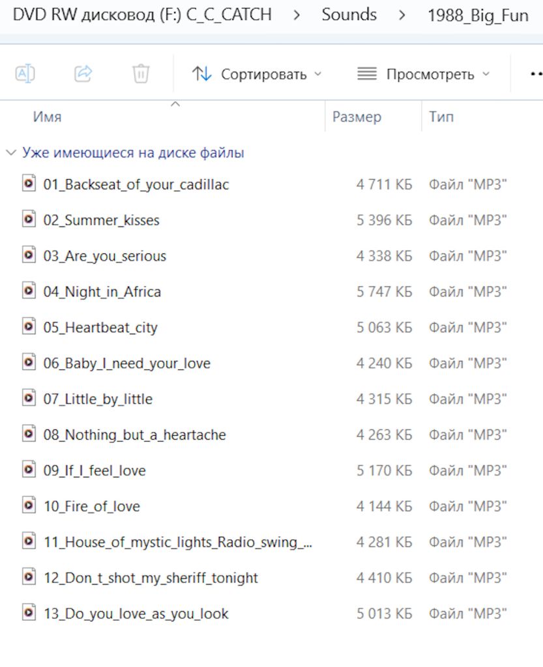This screenshot has width=543, height=667.
Task: Click the Файл "MP3" type of 07_Little_by_little
Action: coord(468,399)
